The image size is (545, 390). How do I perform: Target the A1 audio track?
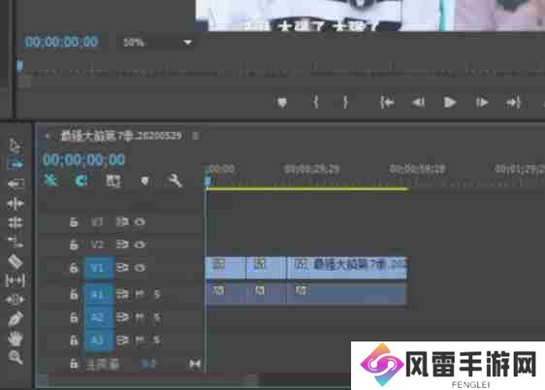point(99,294)
